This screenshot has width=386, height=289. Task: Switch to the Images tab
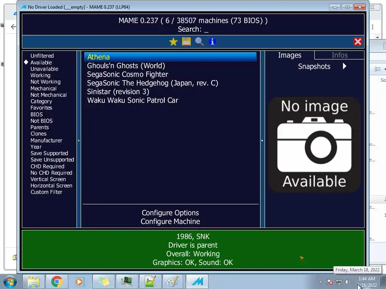click(289, 55)
